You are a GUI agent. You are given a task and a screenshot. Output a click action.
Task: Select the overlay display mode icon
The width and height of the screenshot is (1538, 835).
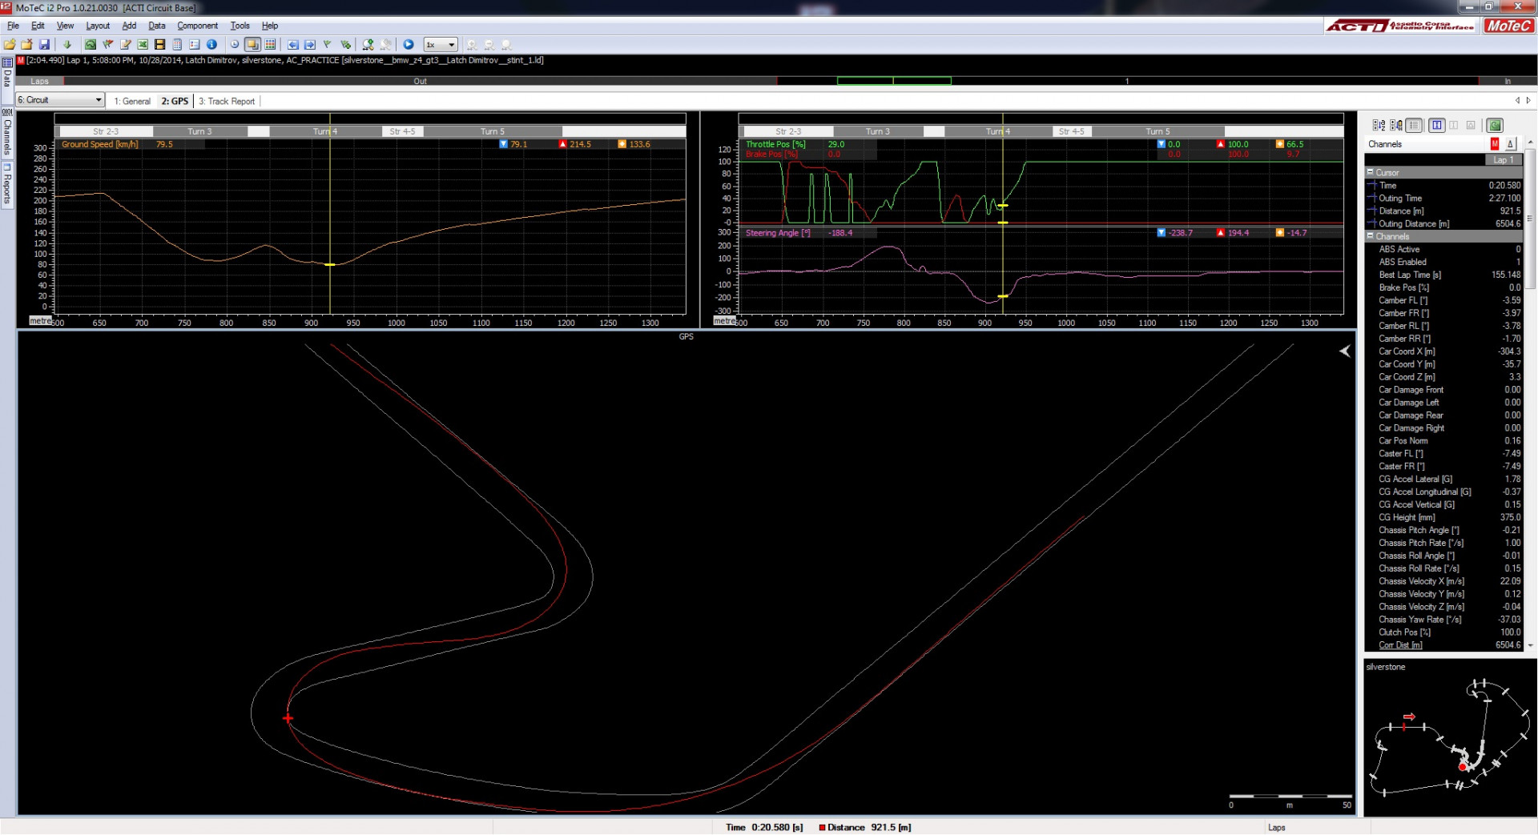click(x=252, y=44)
